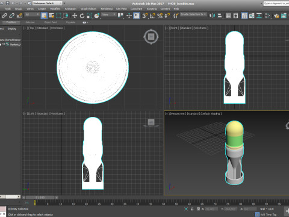Toggle the Selection Lock padlock icon
Viewport: 289px width, 217px height.
[192, 209]
